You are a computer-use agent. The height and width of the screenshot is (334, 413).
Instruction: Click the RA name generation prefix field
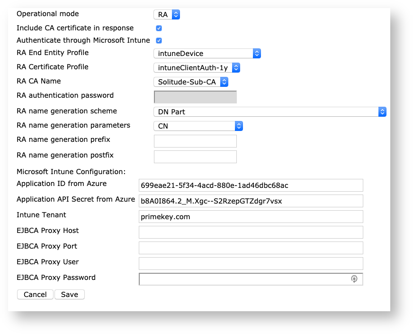195,141
